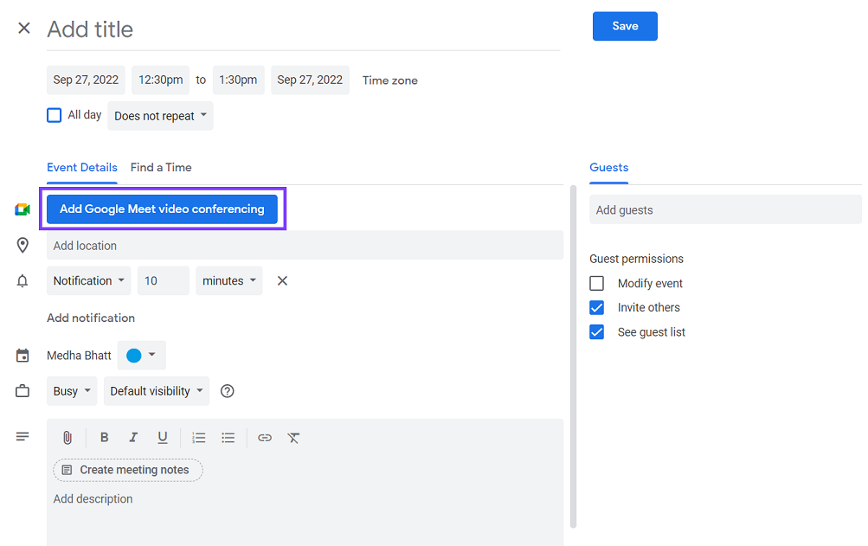Save the calendar event
Screen dimensions: 868x546
point(625,26)
